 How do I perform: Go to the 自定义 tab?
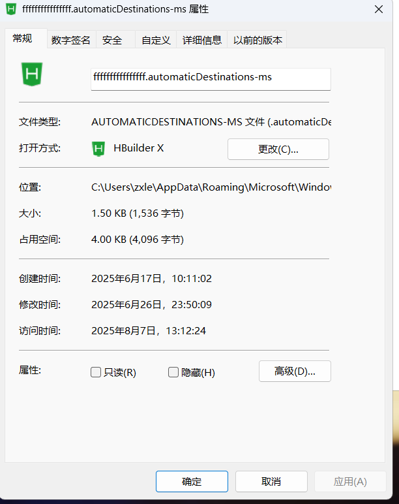tap(156, 40)
